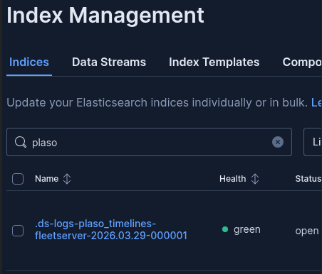Click the Status column header
This screenshot has width=322, height=274.
pyautogui.click(x=308, y=179)
